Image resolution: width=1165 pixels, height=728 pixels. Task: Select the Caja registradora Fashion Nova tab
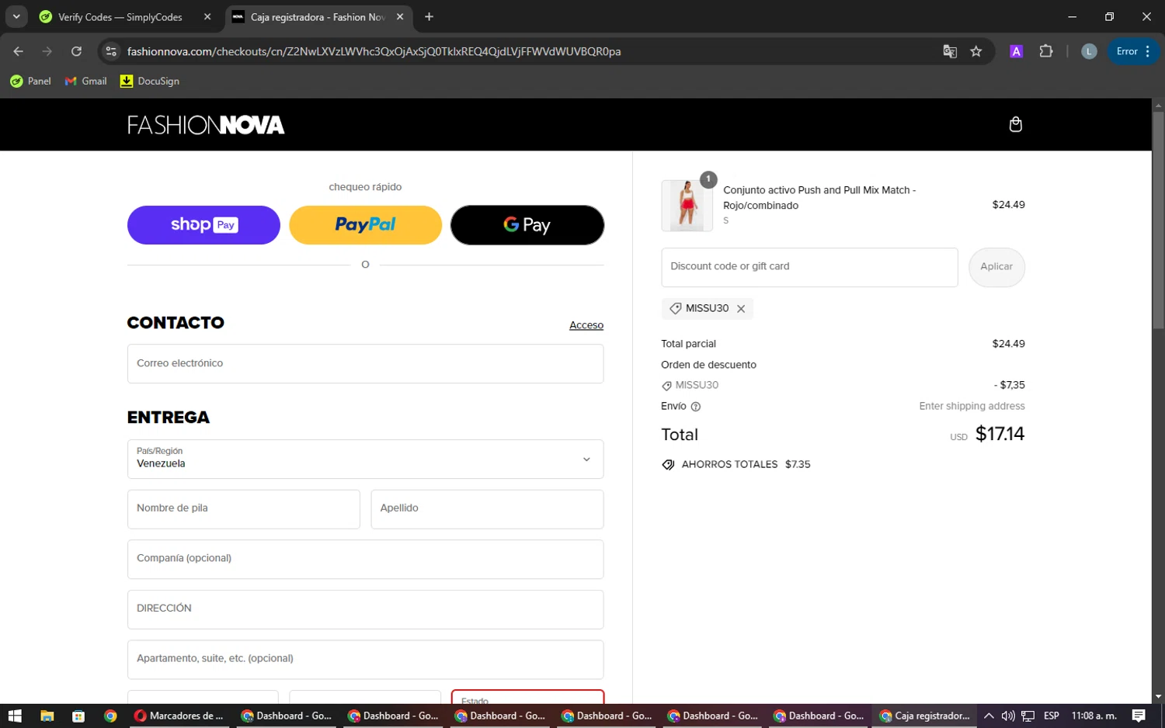pyautogui.click(x=319, y=16)
